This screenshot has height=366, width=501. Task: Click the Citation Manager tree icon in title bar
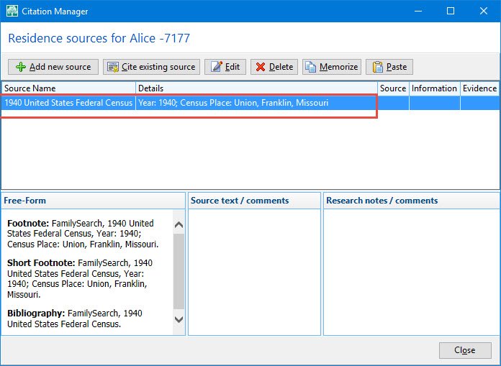12,11
